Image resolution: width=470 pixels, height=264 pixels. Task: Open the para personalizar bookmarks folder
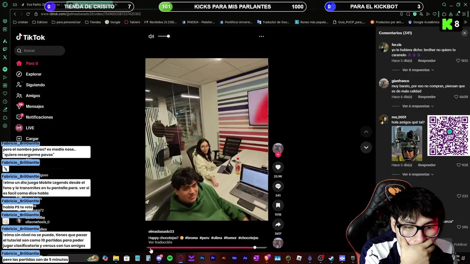point(66,22)
